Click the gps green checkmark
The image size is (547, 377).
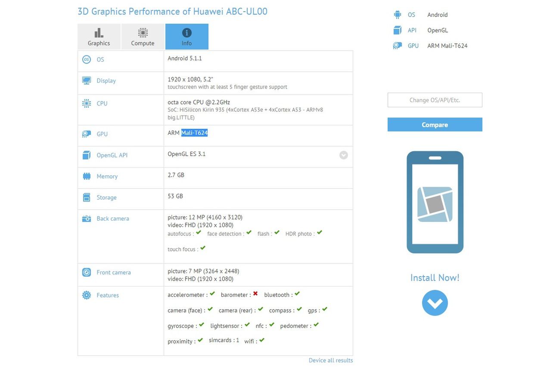[325, 309]
